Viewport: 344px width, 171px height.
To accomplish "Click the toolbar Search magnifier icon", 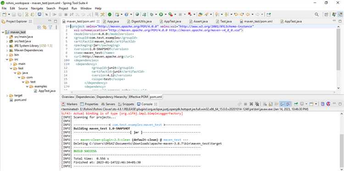I will 316,15.
